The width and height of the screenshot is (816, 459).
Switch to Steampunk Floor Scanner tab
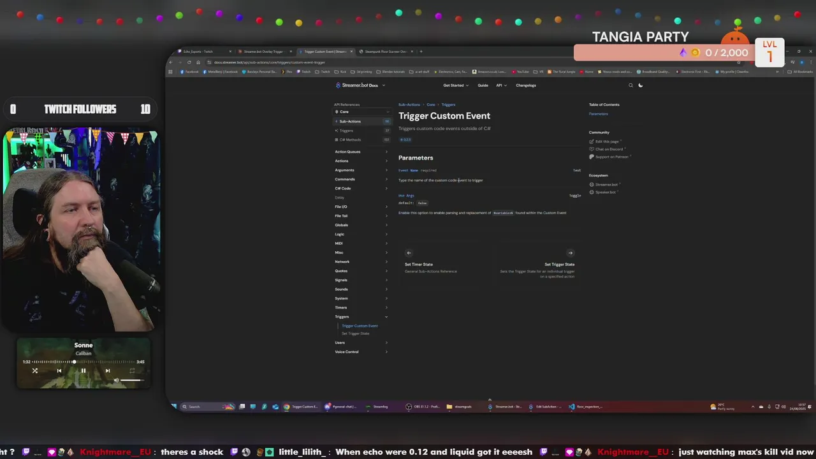coord(385,52)
